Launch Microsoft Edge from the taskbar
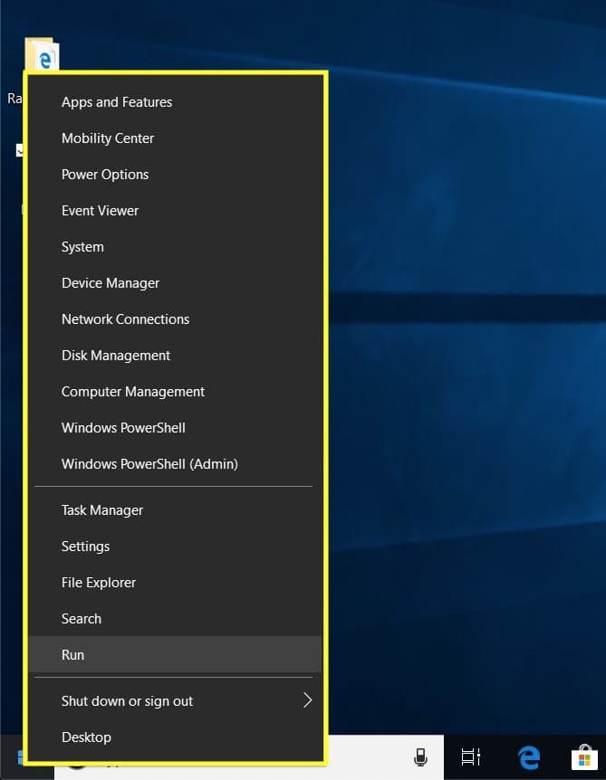This screenshot has height=780, width=606. click(x=528, y=757)
